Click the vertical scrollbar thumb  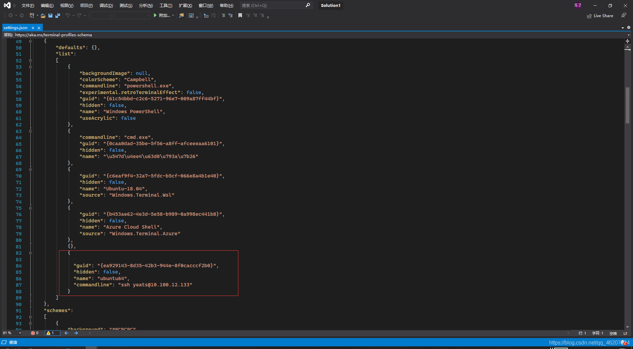pos(627,105)
